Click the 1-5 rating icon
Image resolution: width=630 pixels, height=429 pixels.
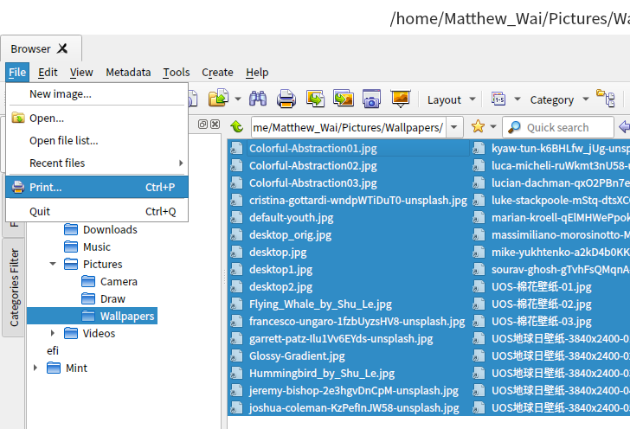pos(498,99)
